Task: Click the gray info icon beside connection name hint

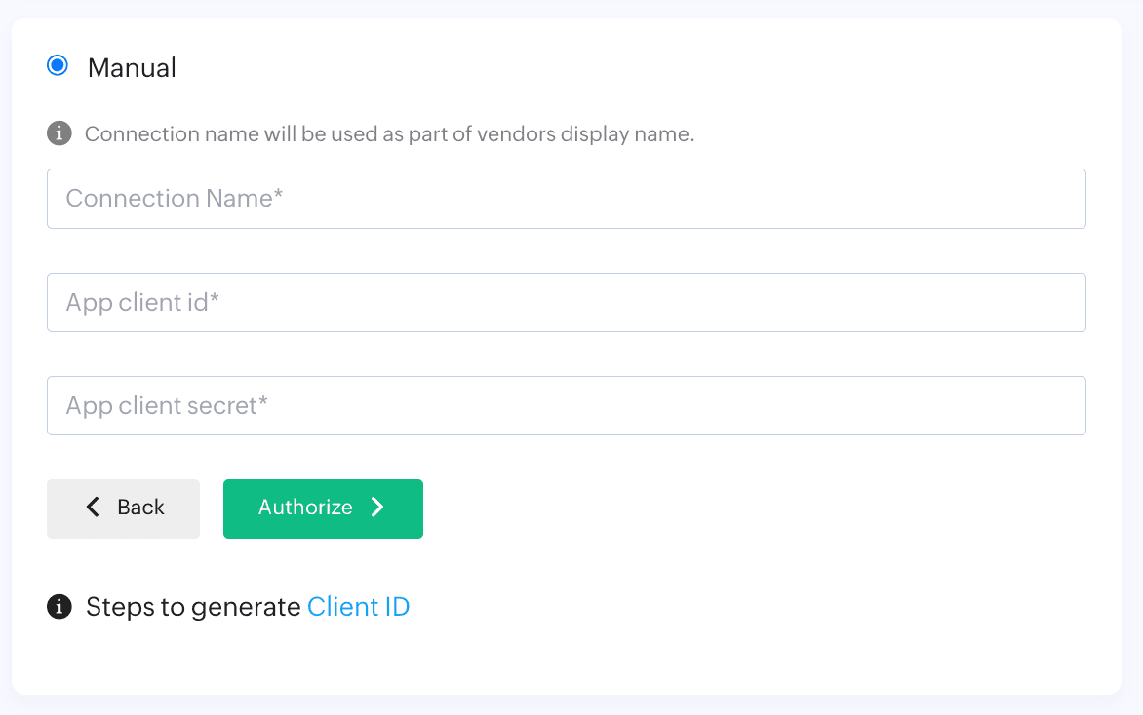Action: 59,132
